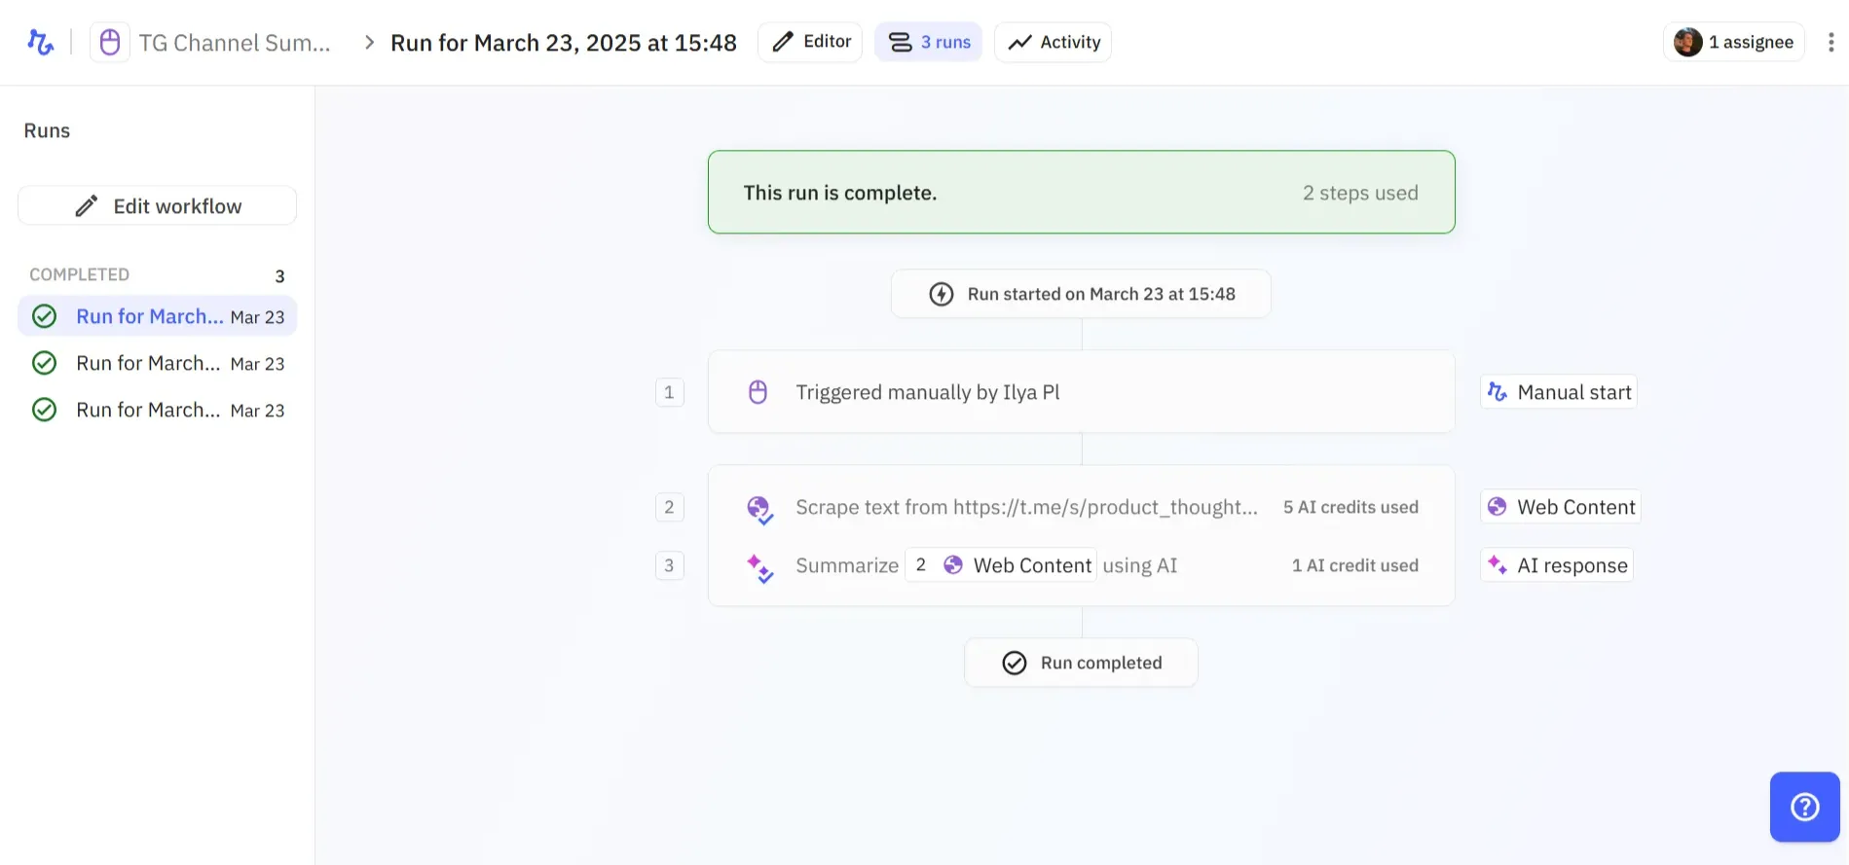
Task: Click the summarize step sparkle icon
Action: tap(758, 566)
